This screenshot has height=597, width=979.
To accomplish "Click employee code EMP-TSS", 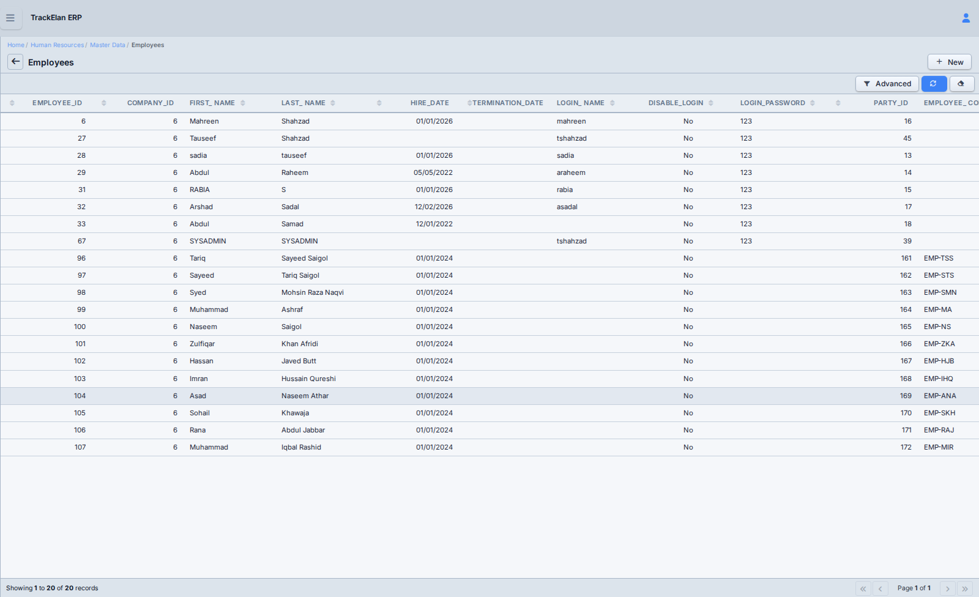I will 939,258.
